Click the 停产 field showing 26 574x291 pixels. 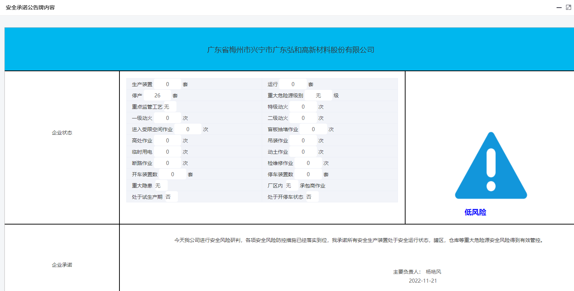coord(157,96)
